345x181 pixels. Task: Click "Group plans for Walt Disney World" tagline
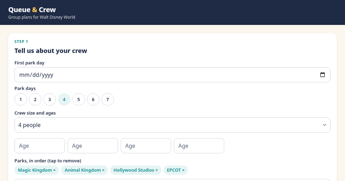(42, 17)
